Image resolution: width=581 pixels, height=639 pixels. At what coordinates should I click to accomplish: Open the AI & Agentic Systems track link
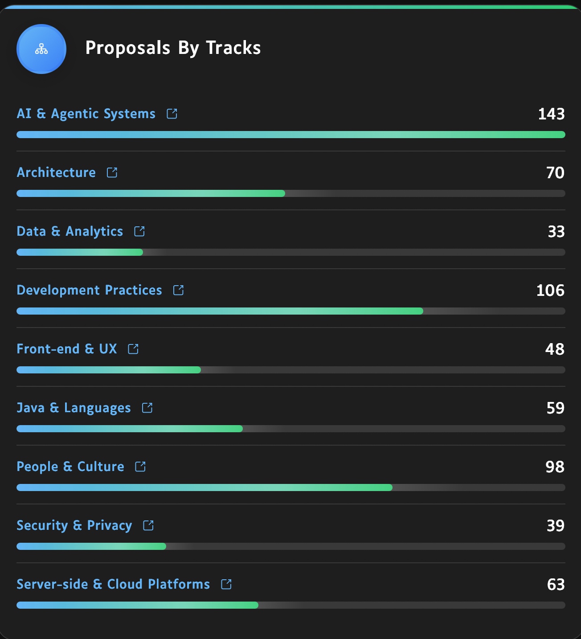point(86,114)
